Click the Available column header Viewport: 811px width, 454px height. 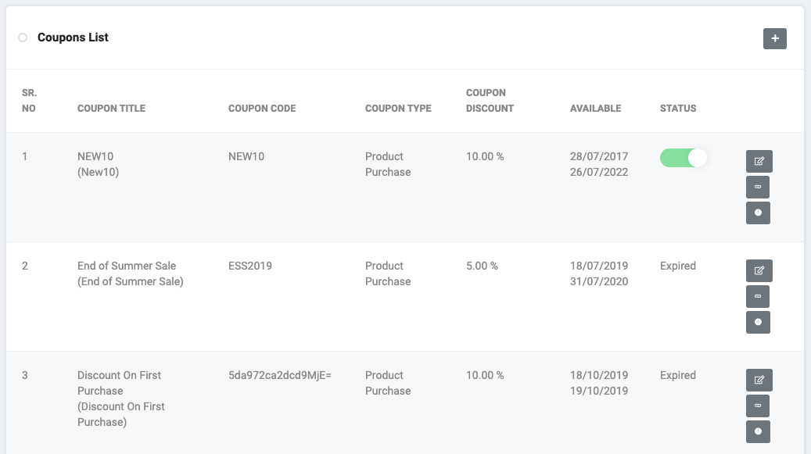coord(595,109)
